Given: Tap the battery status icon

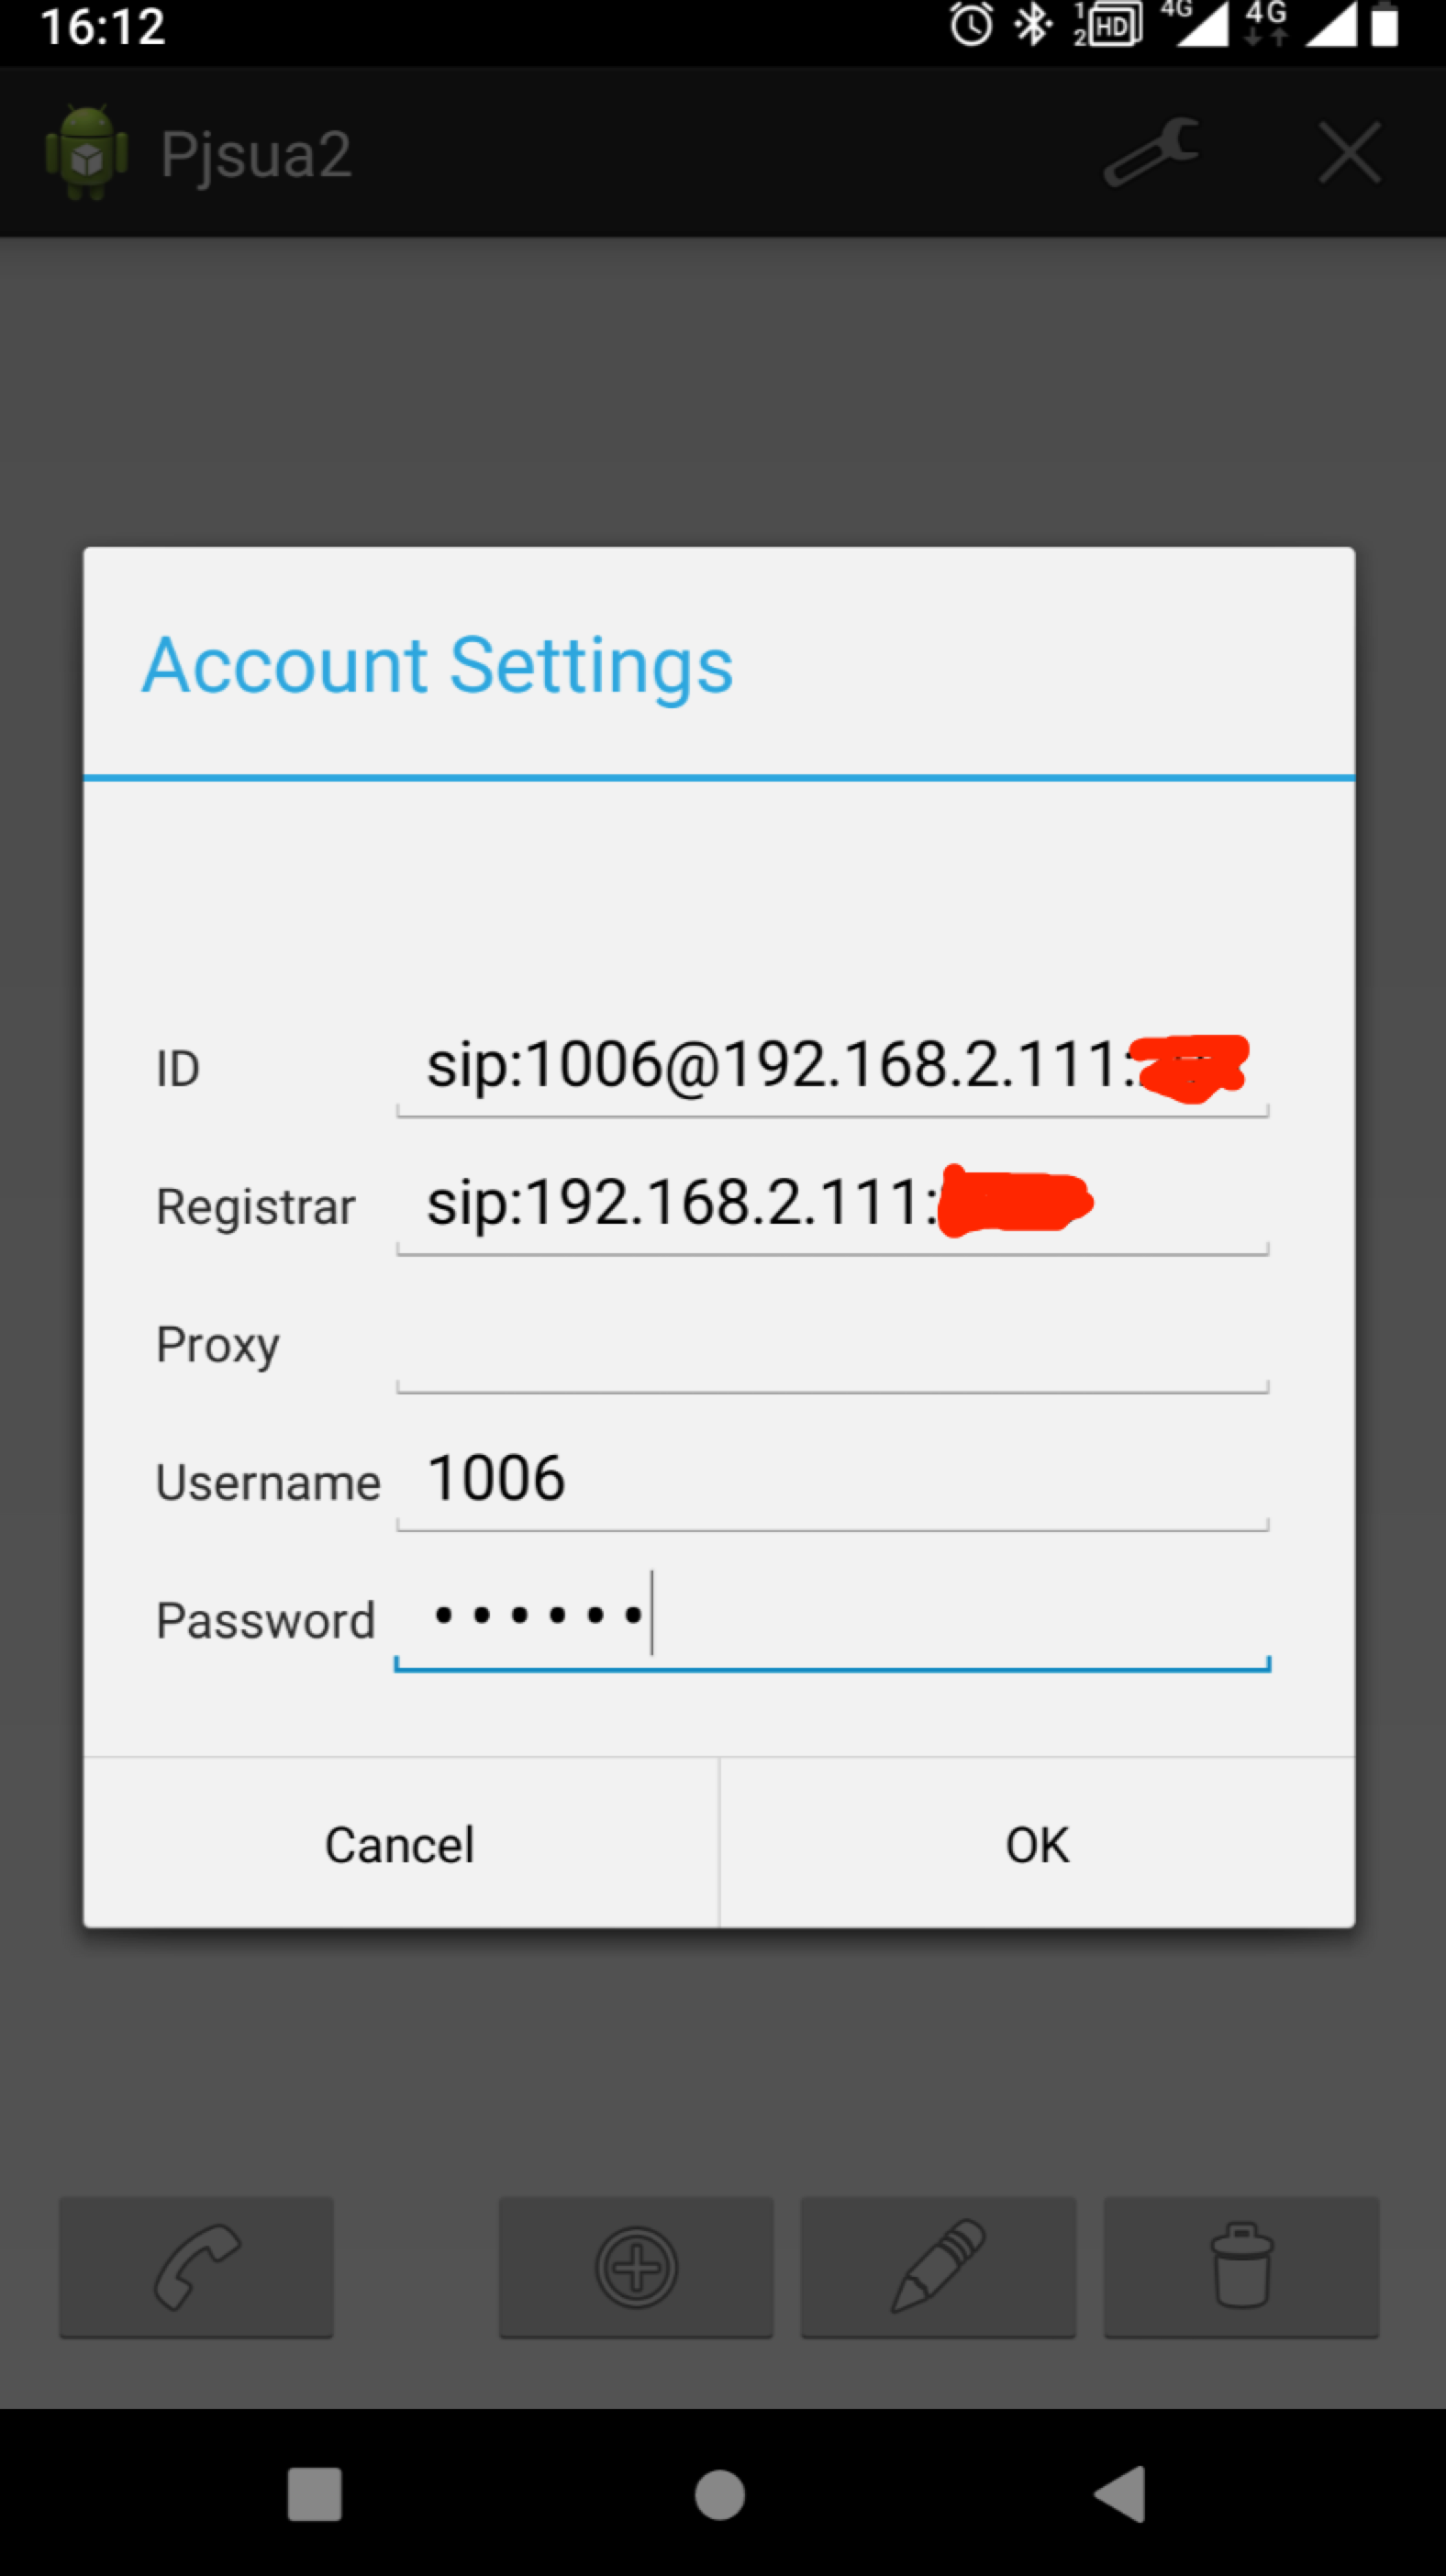Looking at the screenshot, I should 1389,26.
